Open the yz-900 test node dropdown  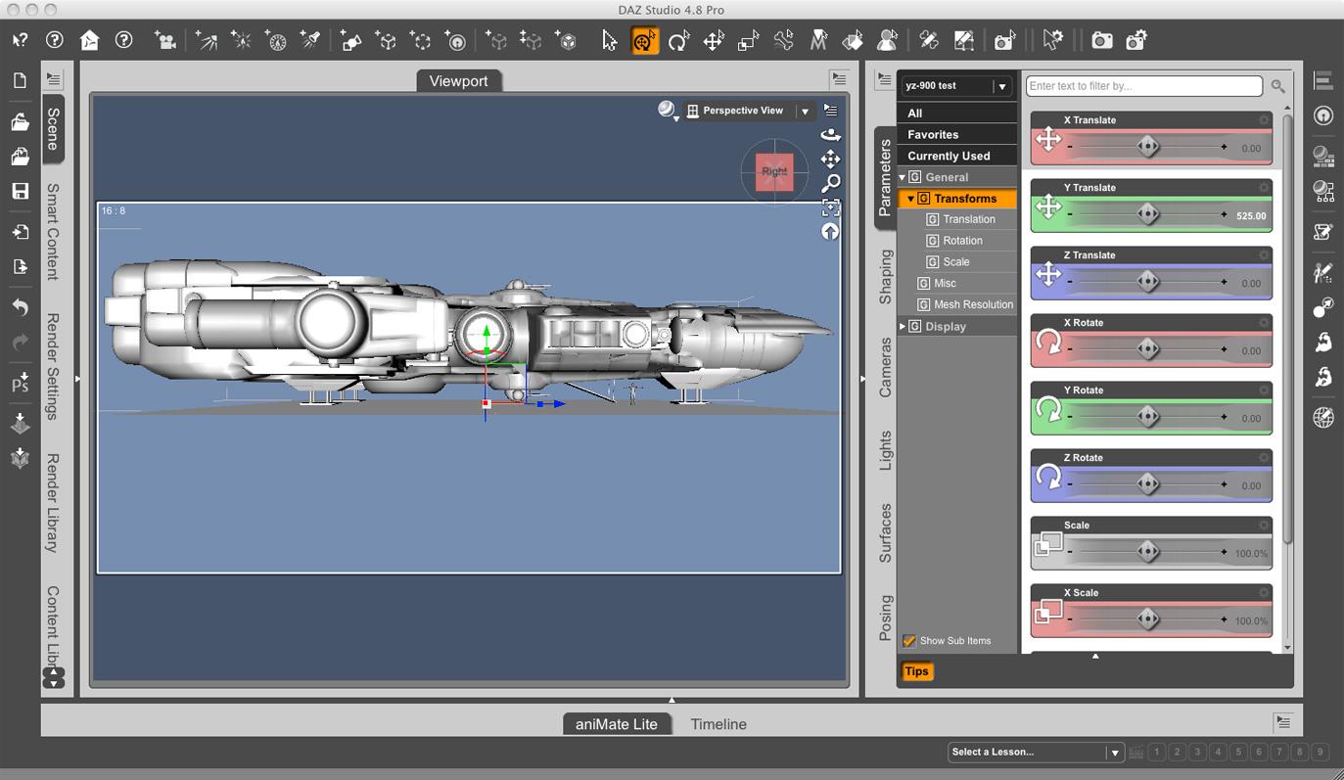1001,86
